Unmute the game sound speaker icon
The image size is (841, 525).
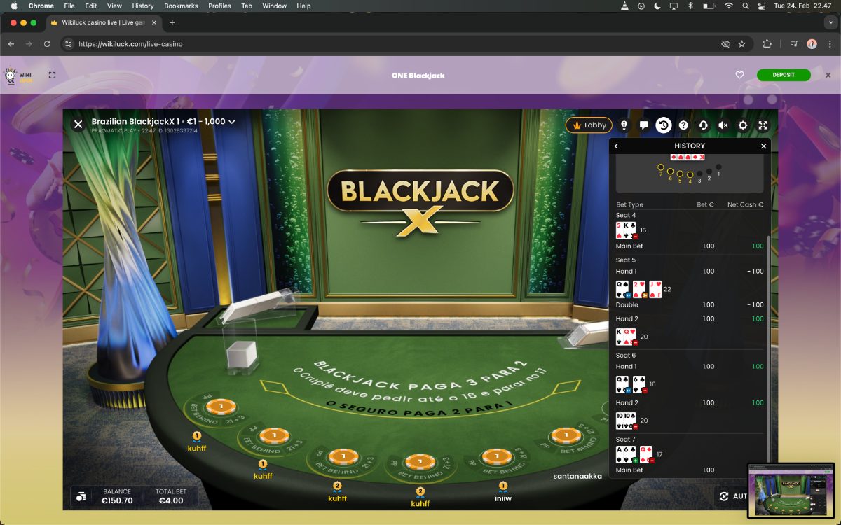coord(723,125)
